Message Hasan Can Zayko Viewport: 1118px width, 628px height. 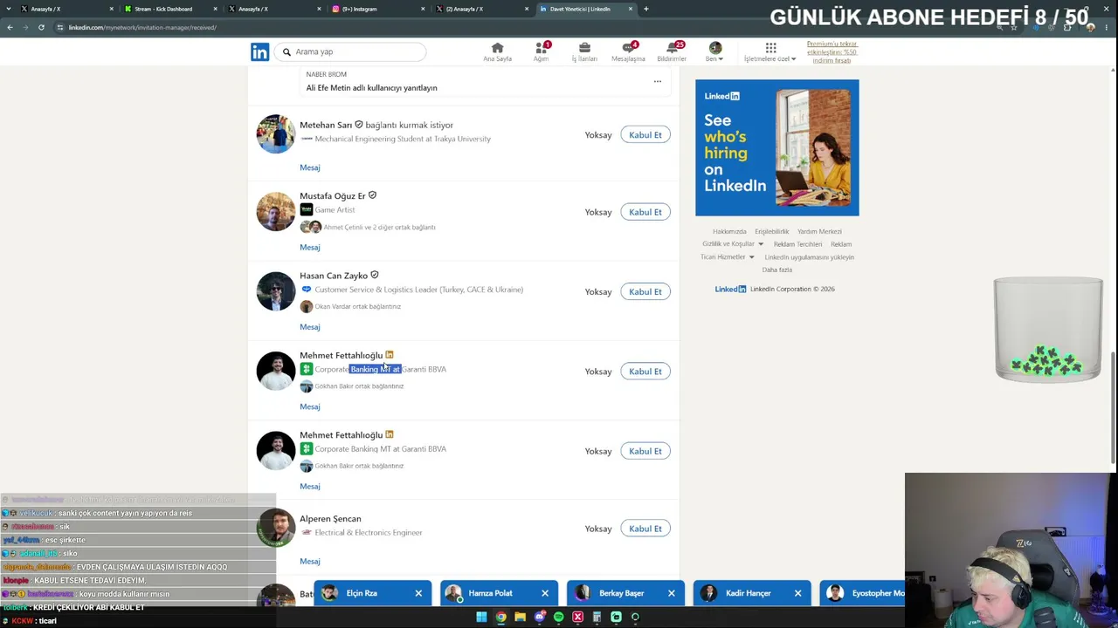coord(310,327)
